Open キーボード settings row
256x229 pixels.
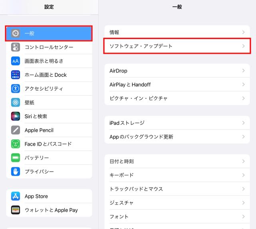(177, 175)
